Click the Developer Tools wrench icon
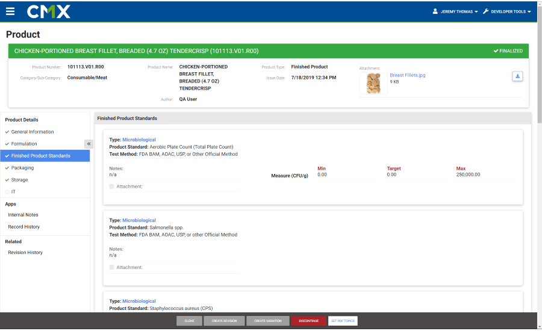Viewport: 542px width, 331px height. click(x=485, y=11)
